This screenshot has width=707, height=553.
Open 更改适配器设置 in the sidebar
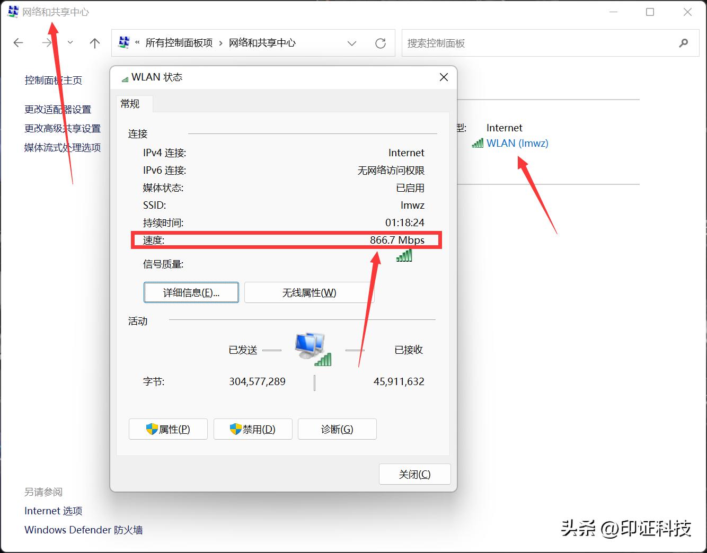[58, 109]
